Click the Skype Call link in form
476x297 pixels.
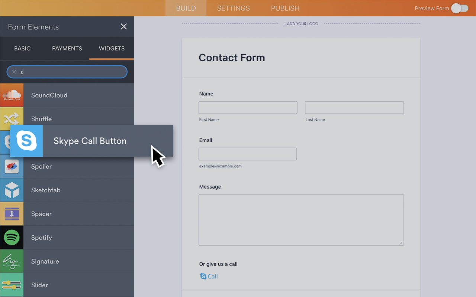(x=209, y=276)
